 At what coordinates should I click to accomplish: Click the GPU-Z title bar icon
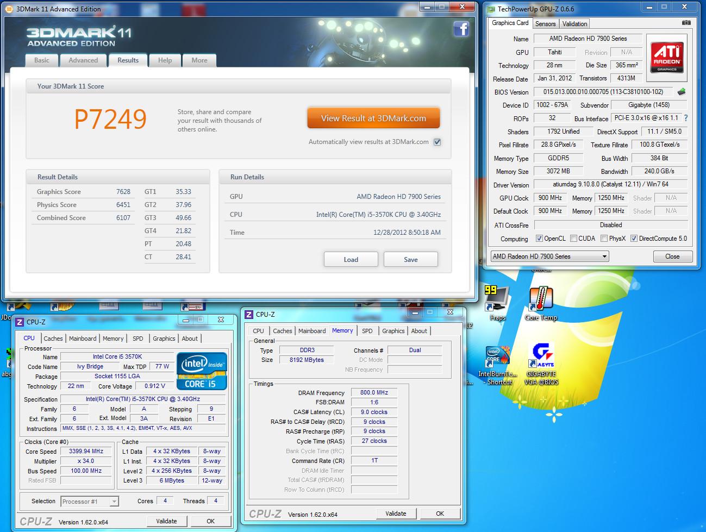point(491,9)
